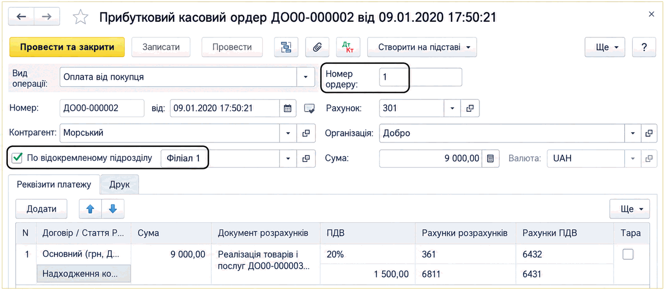Open the table Ще menu

click(629, 209)
